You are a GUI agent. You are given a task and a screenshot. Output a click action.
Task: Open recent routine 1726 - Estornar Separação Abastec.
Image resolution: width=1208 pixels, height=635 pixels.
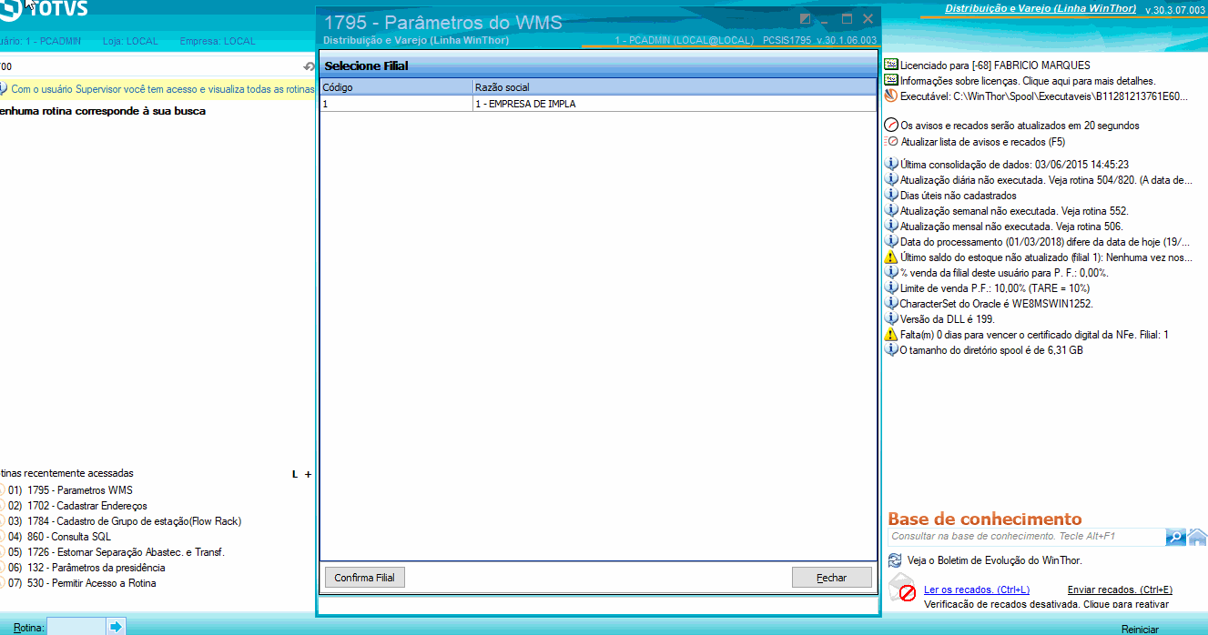point(126,552)
